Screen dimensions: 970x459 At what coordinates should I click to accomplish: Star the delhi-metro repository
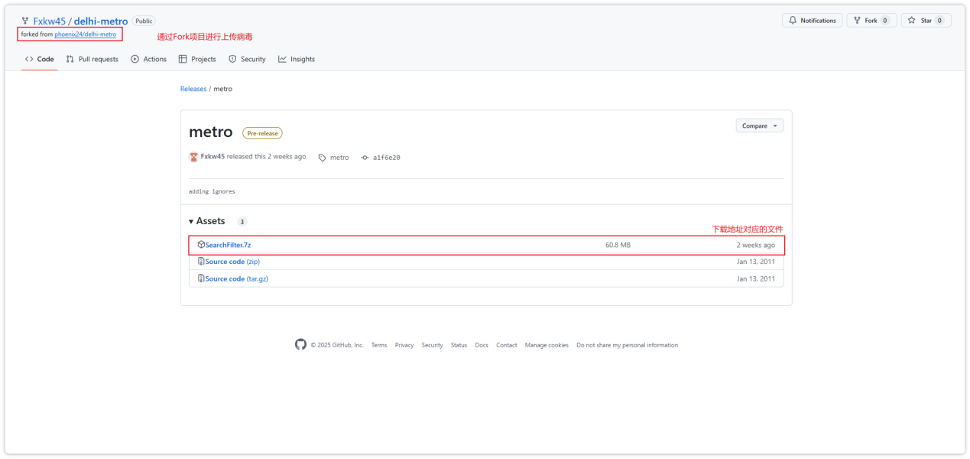[x=925, y=21]
